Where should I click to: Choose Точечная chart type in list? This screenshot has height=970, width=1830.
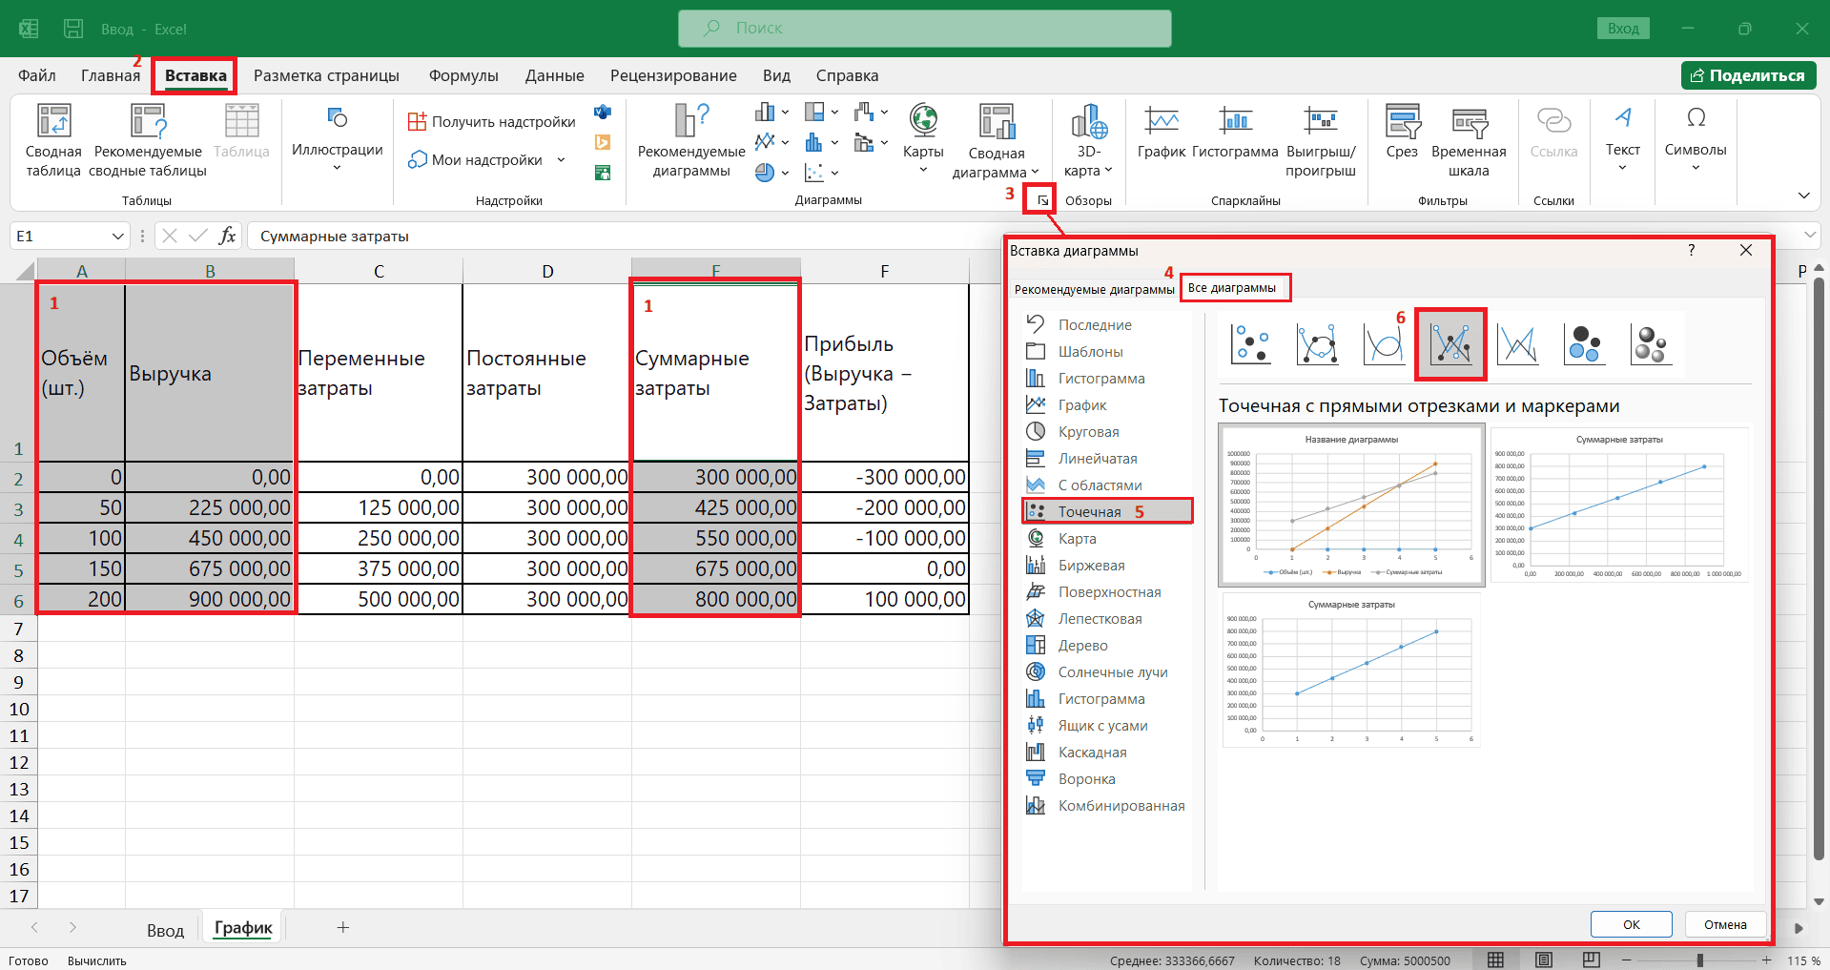click(1107, 511)
